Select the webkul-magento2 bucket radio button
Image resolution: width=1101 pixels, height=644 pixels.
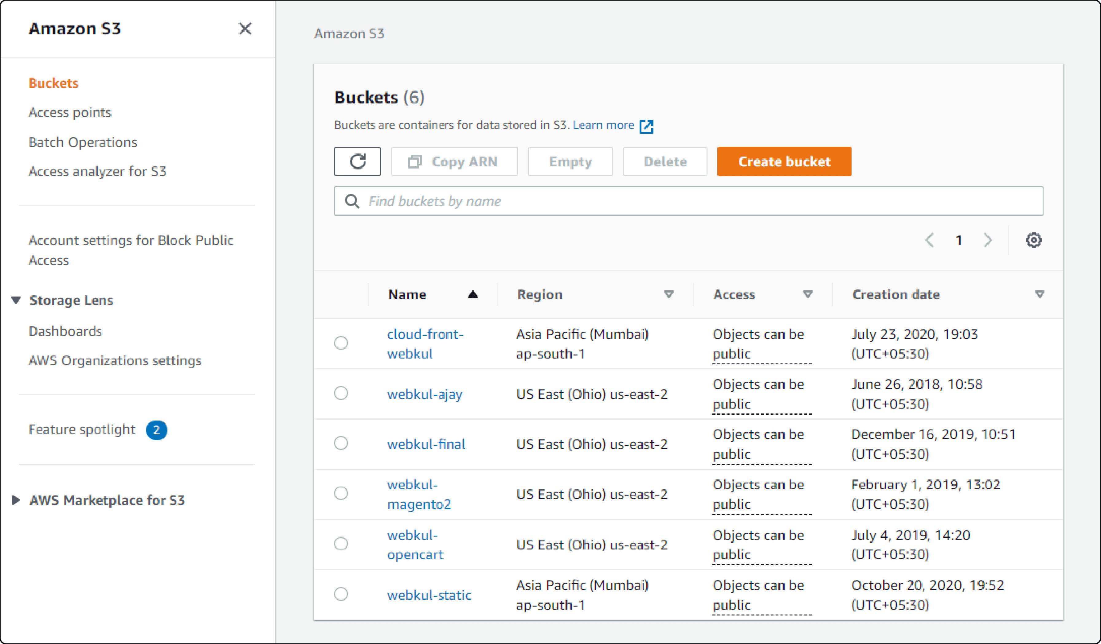pyautogui.click(x=341, y=493)
